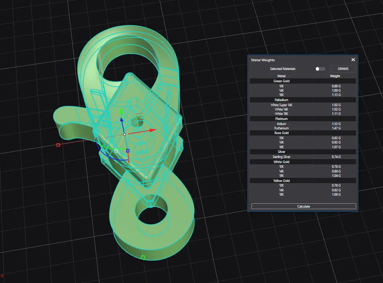Select the Green Gold group header
Image resolution: width=383 pixels, height=283 pixels.
[x=281, y=81]
